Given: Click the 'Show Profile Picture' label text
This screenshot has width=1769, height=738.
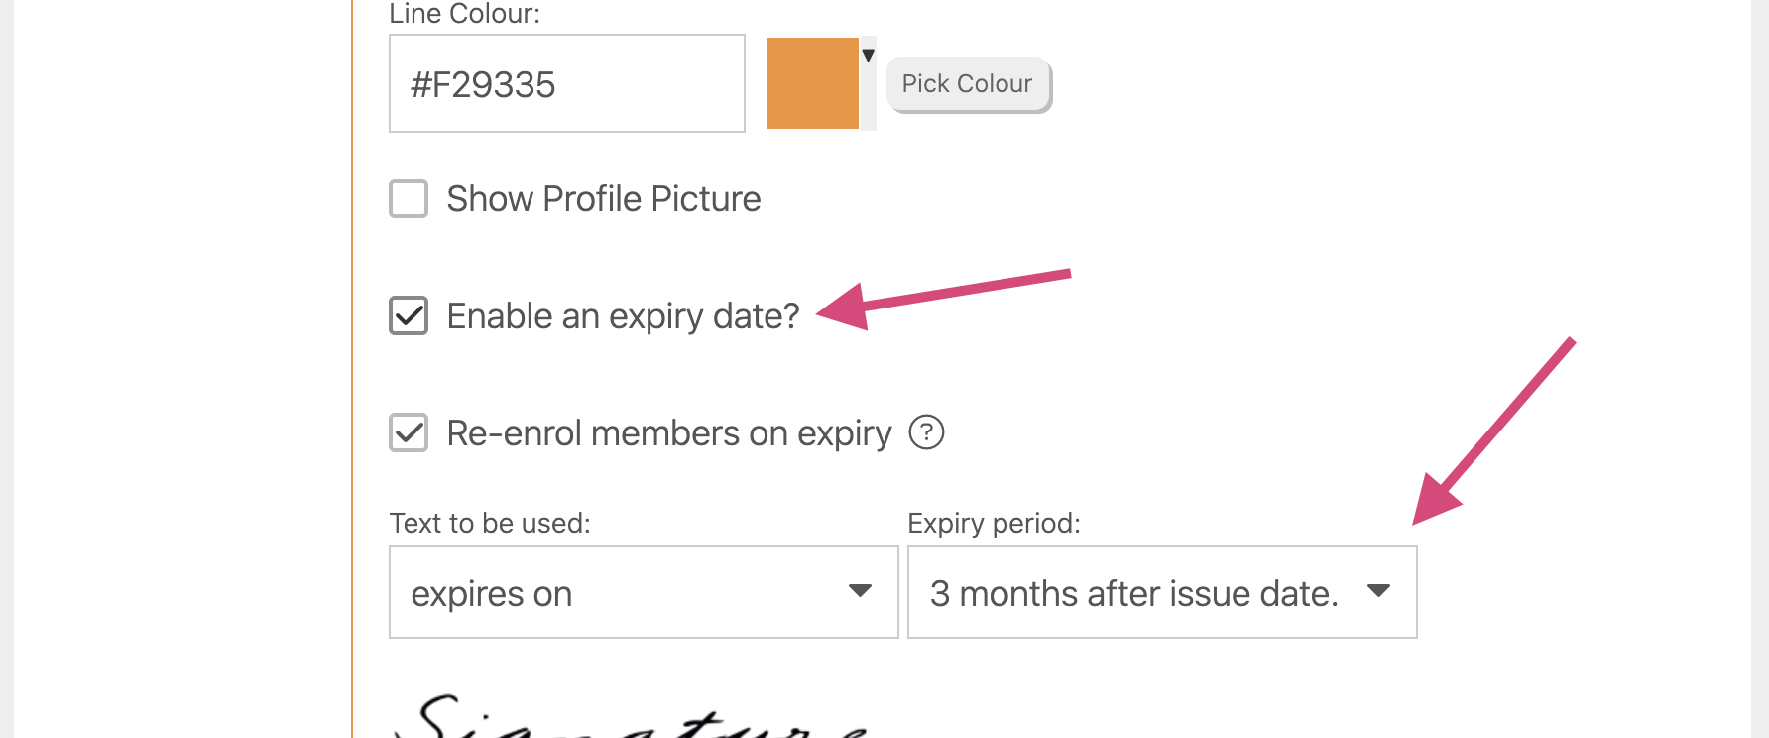Looking at the screenshot, I should point(603,199).
